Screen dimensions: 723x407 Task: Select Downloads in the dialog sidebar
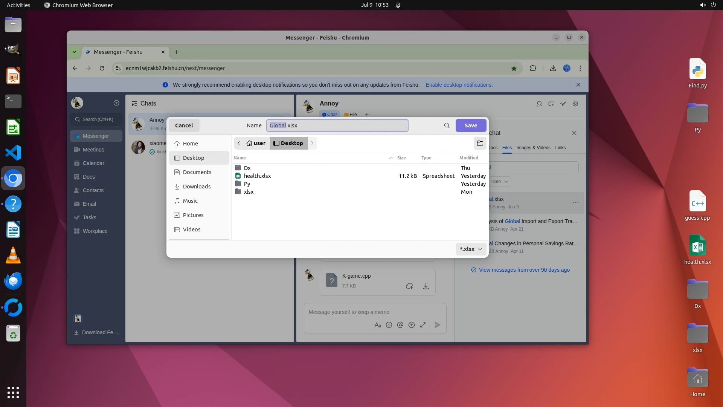(197, 187)
